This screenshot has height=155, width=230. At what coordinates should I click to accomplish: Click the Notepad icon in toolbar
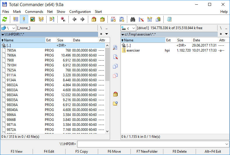pos(169,19)
